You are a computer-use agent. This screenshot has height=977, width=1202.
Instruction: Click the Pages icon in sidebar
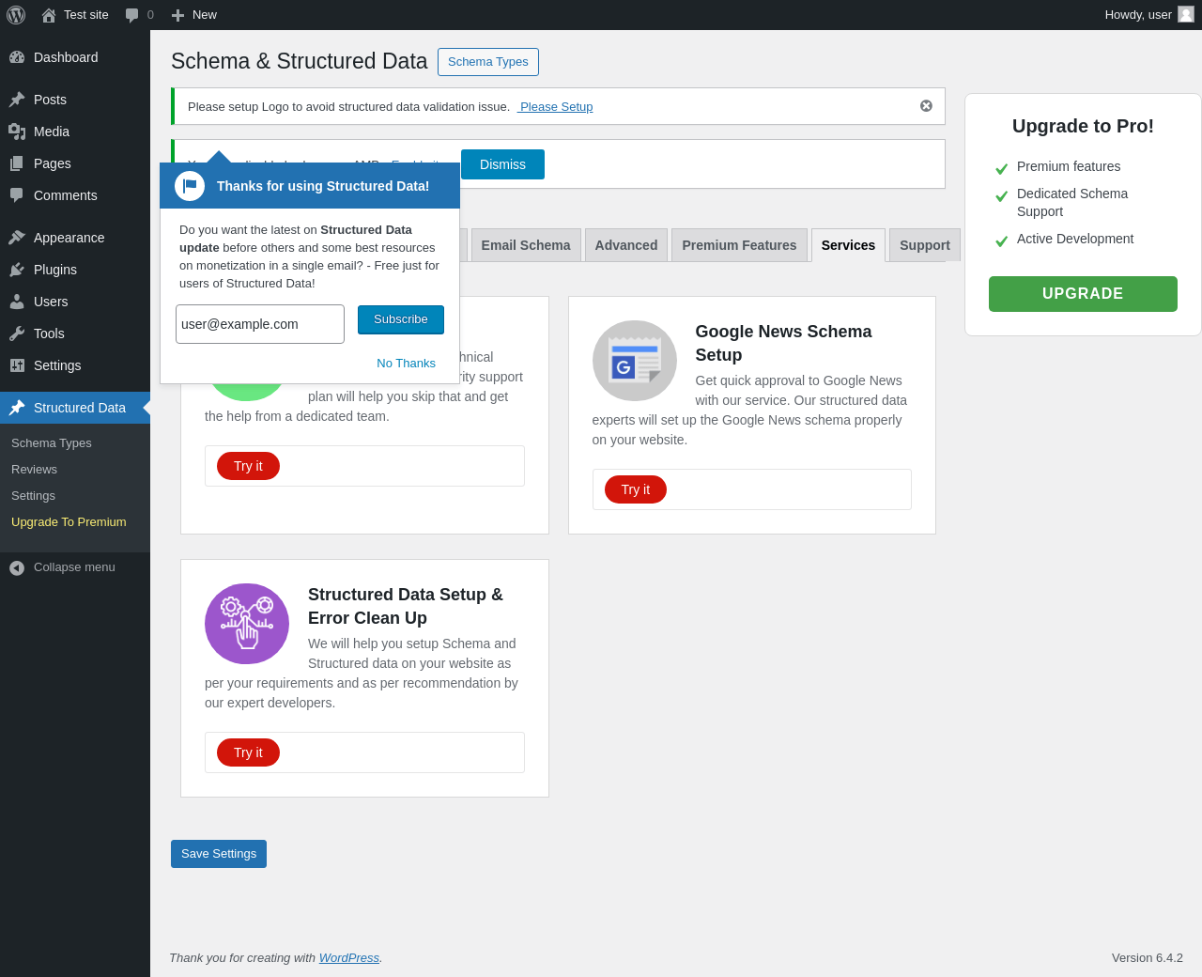[17, 163]
